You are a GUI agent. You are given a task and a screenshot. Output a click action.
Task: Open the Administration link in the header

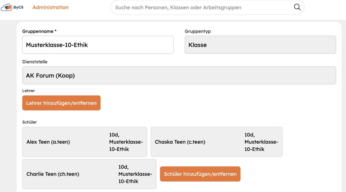tap(50, 7)
